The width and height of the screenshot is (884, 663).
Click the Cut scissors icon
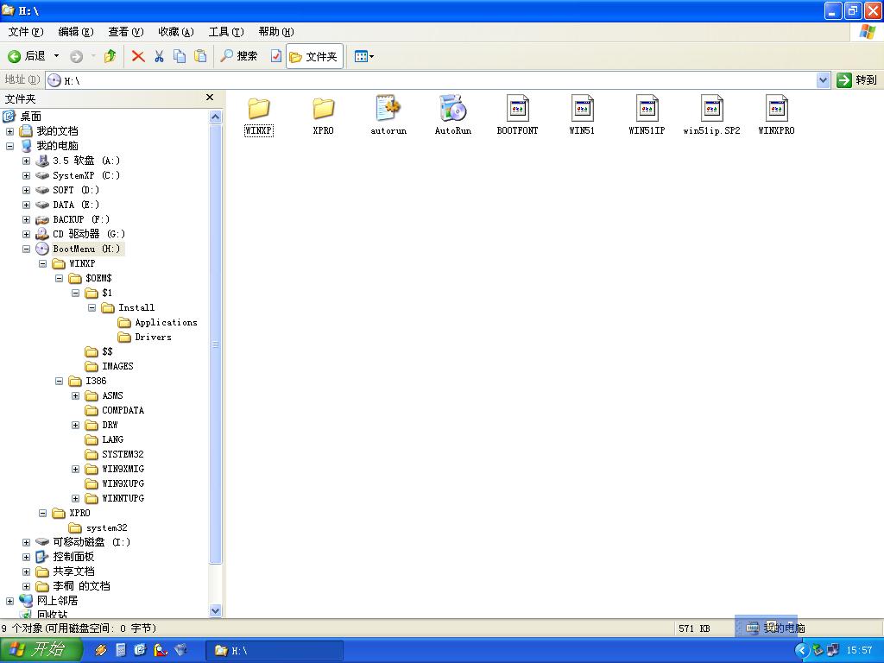159,56
